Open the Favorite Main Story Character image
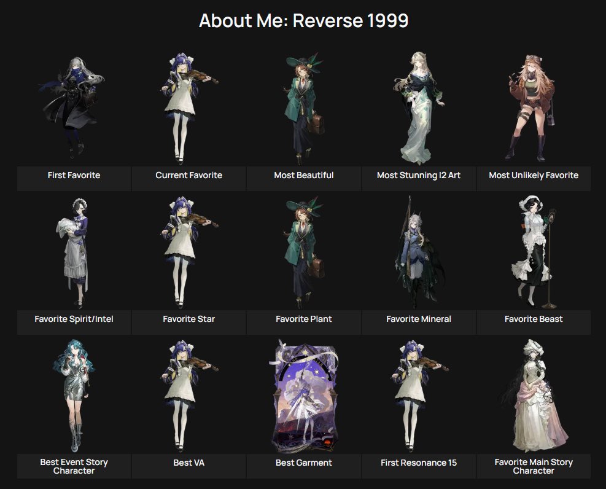Screen dimensions: 606x489 pyautogui.click(x=535, y=396)
